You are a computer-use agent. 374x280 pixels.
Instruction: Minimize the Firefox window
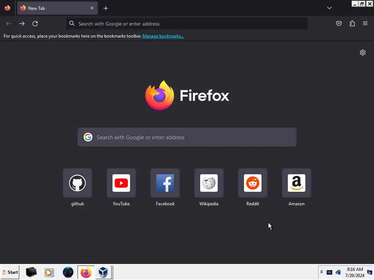[x=355, y=4]
